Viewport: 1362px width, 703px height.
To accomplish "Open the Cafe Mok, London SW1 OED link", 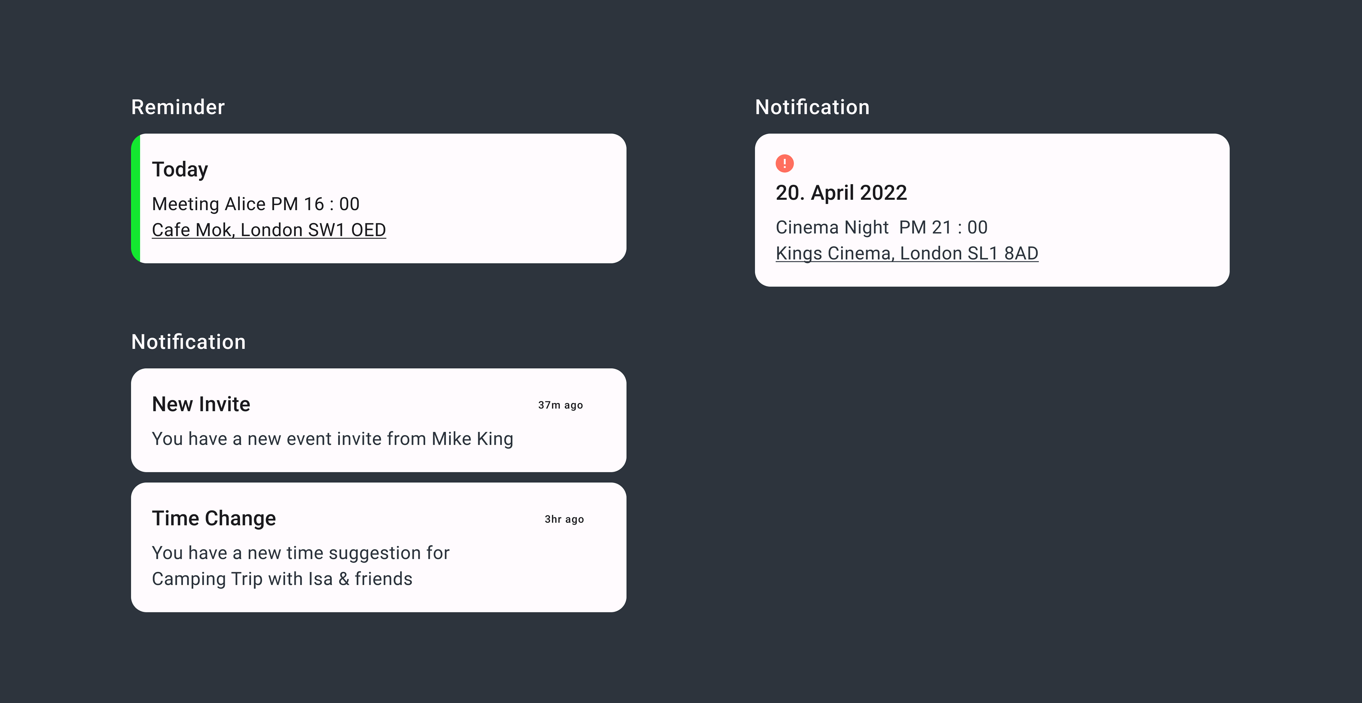I will (x=268, y=230).
